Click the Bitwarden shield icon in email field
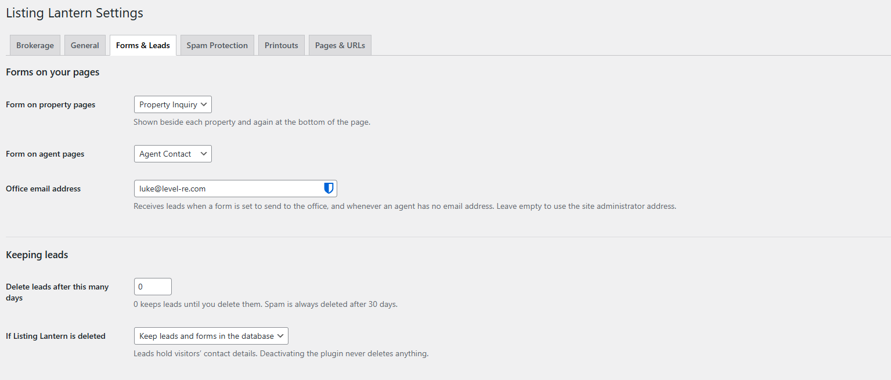891x380 pixels. [x=329, y=188]
